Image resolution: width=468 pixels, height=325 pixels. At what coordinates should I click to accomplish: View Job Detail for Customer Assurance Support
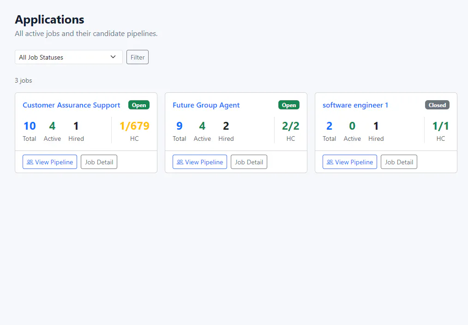(x=99, y=162)
